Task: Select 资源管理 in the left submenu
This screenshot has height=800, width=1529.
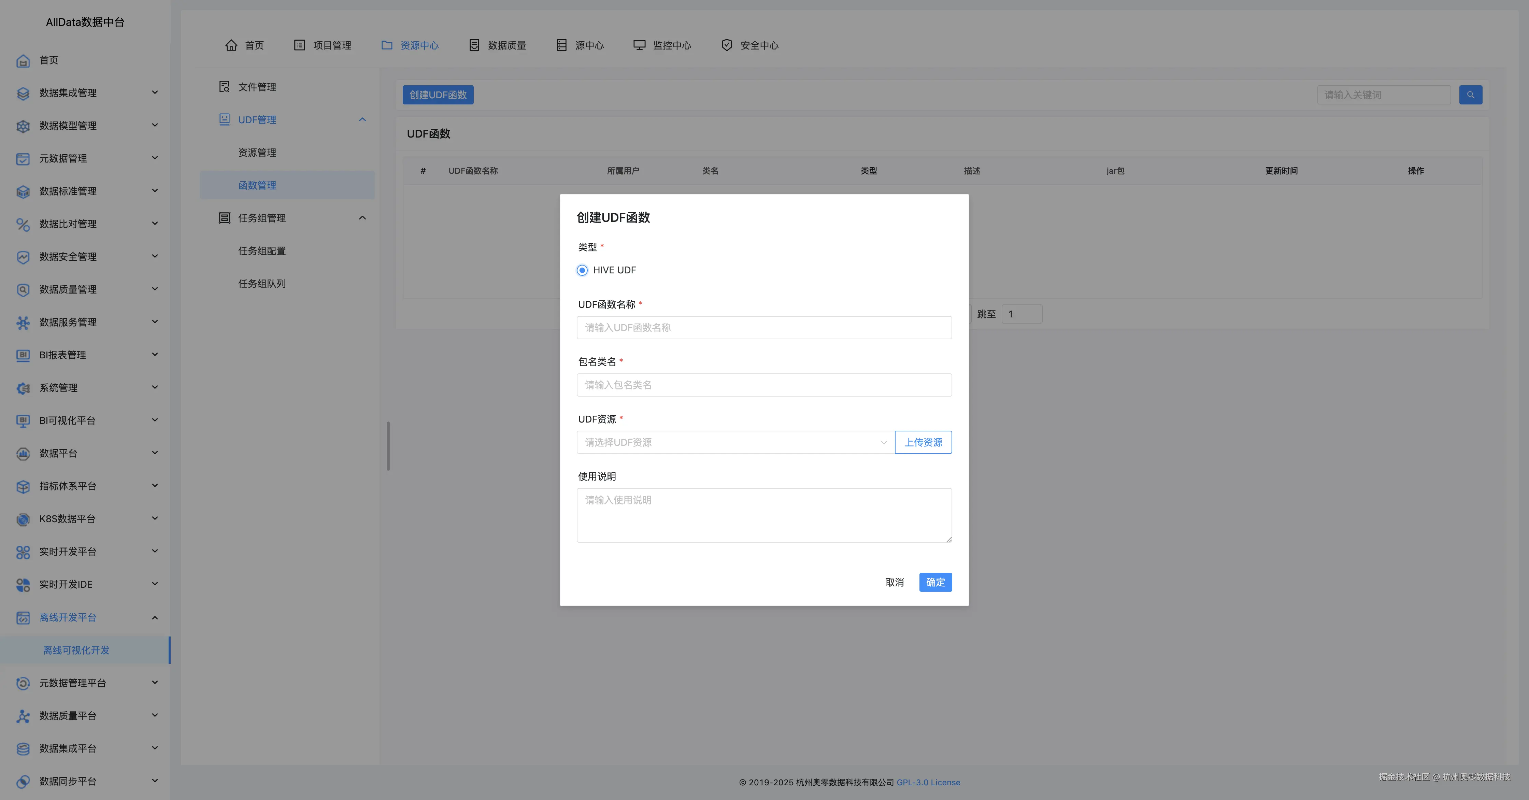Action: 257,153
